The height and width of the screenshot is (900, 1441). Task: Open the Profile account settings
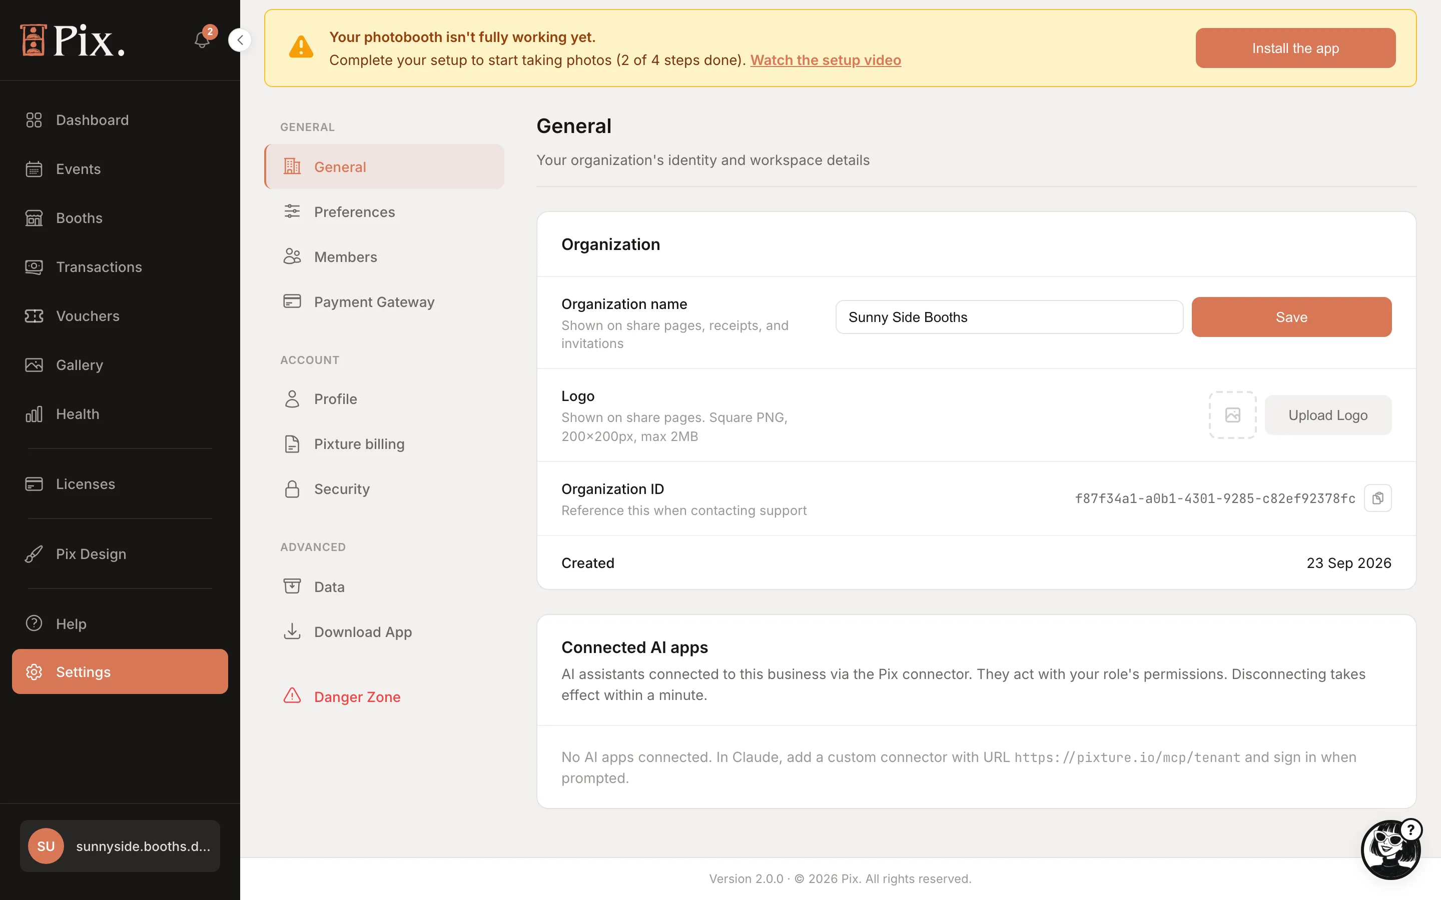tap(384, 399)
